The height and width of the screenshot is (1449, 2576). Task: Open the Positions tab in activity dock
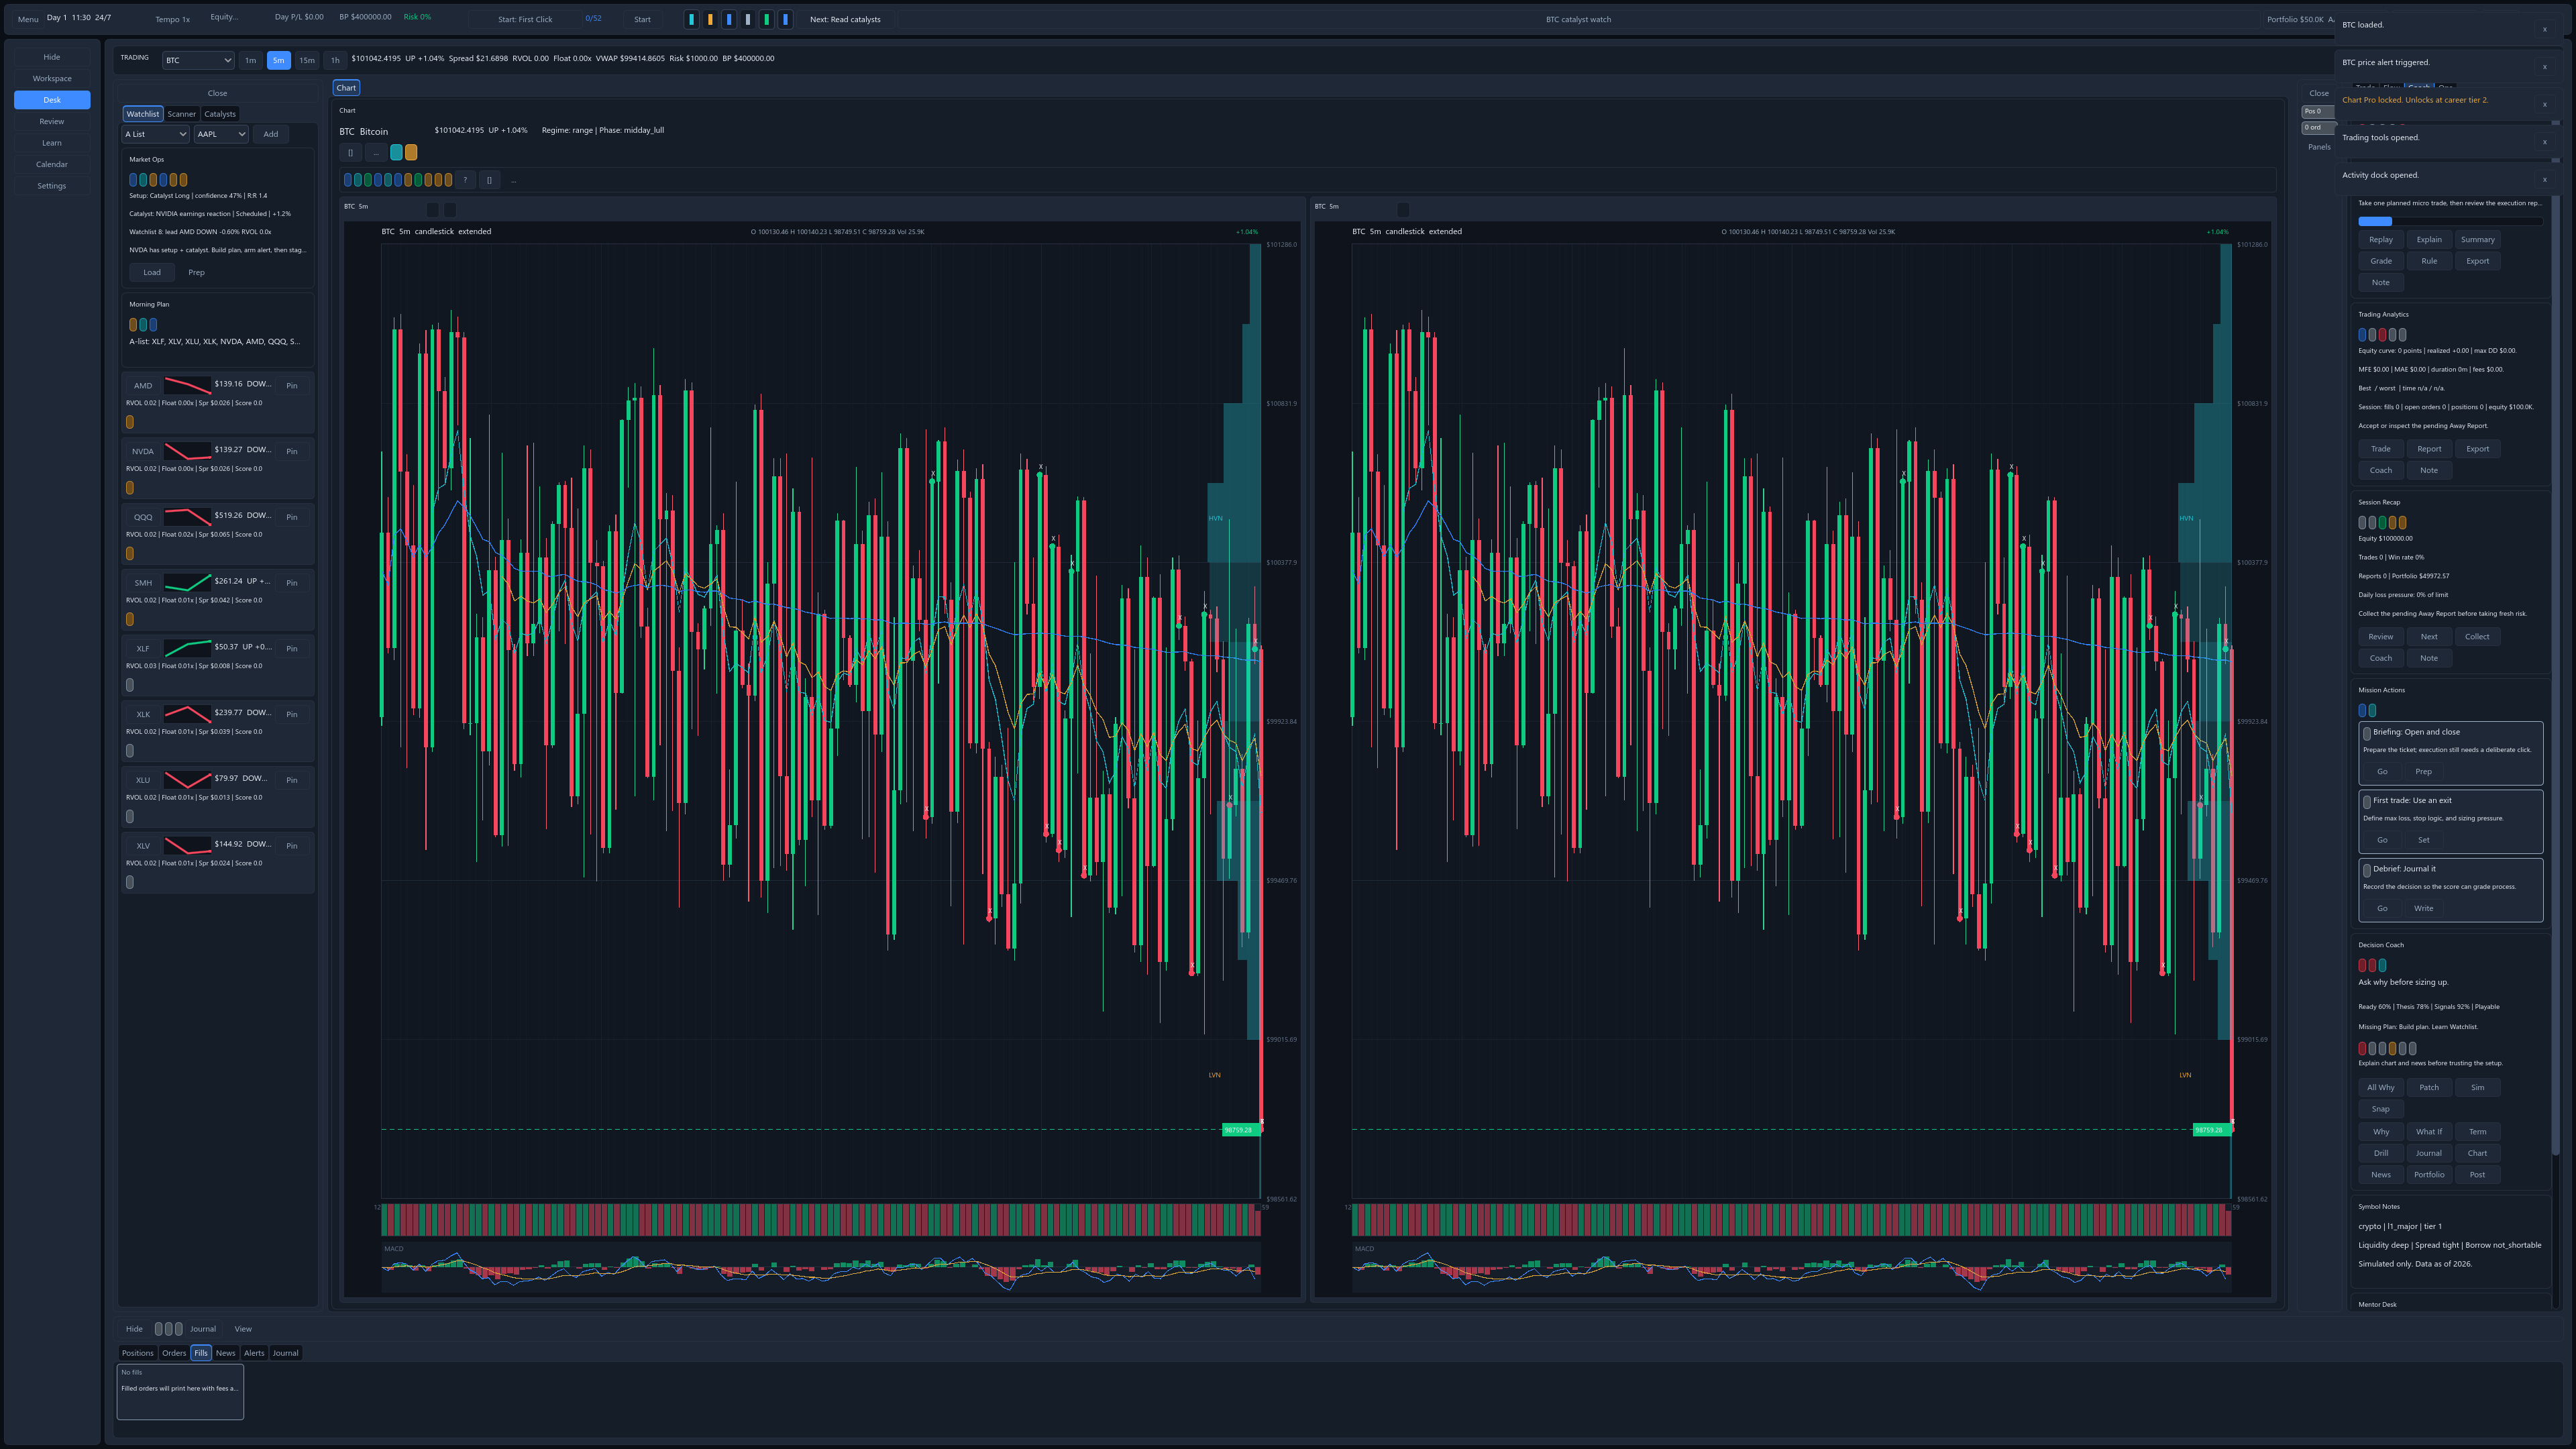(138, 1353)
